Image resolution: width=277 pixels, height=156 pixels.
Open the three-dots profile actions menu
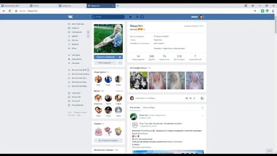pyautogui.click(x=120, y=63)
